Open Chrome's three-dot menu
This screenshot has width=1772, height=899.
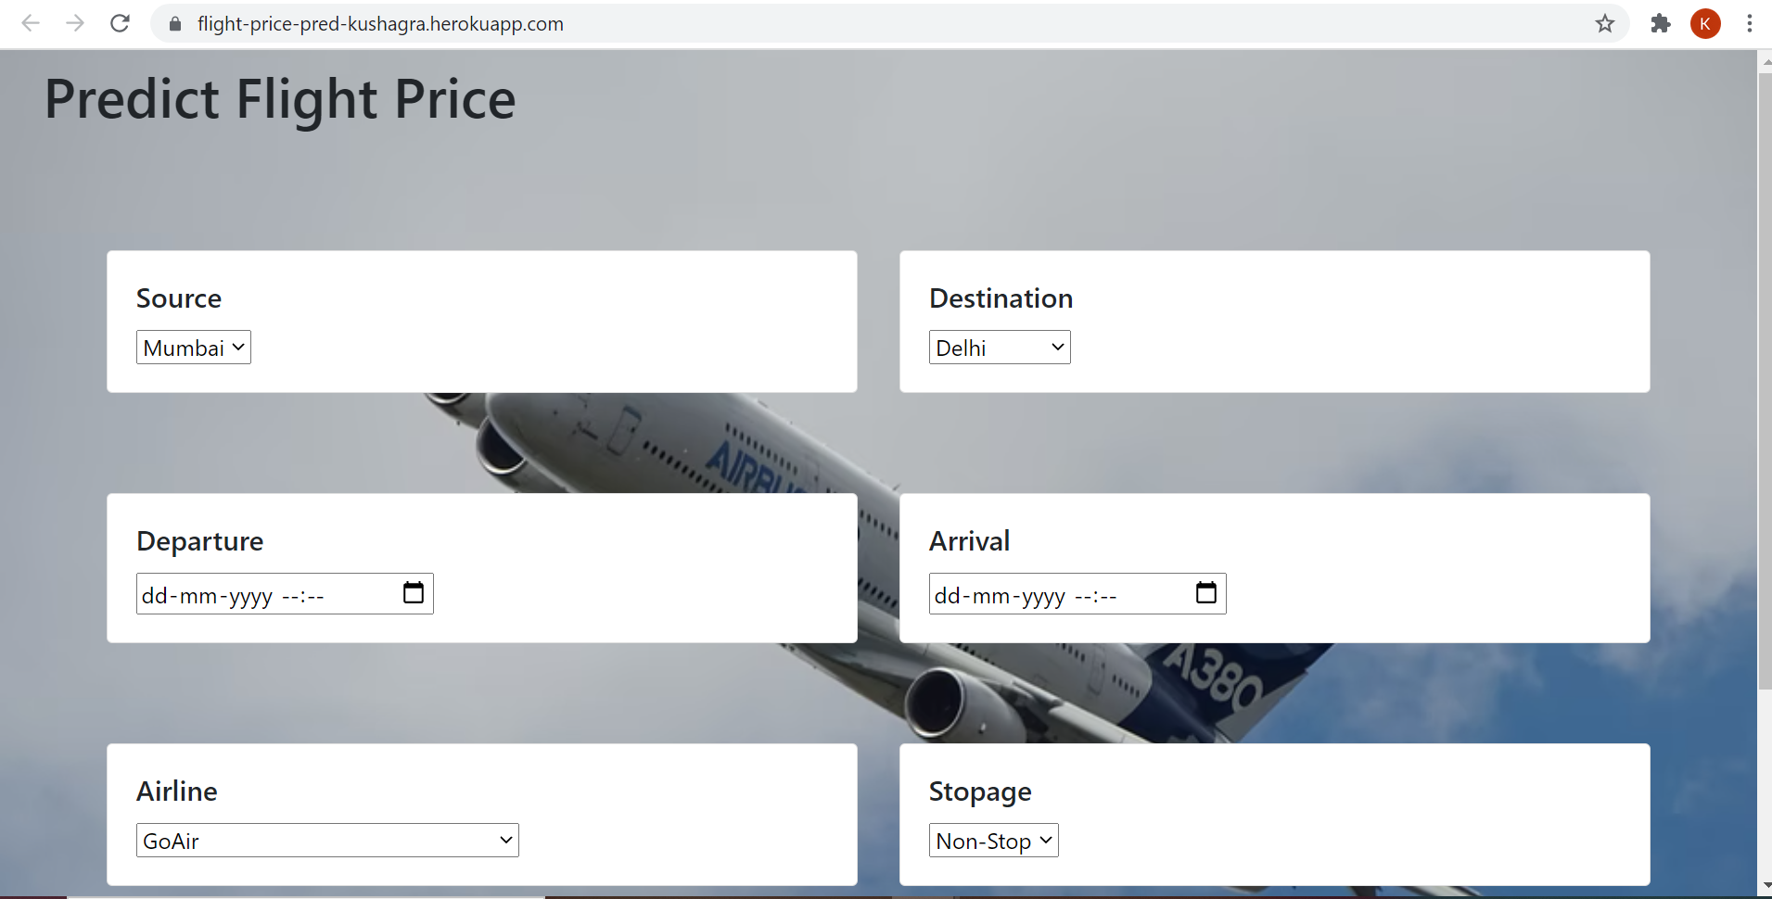(x=1749, y=23)
